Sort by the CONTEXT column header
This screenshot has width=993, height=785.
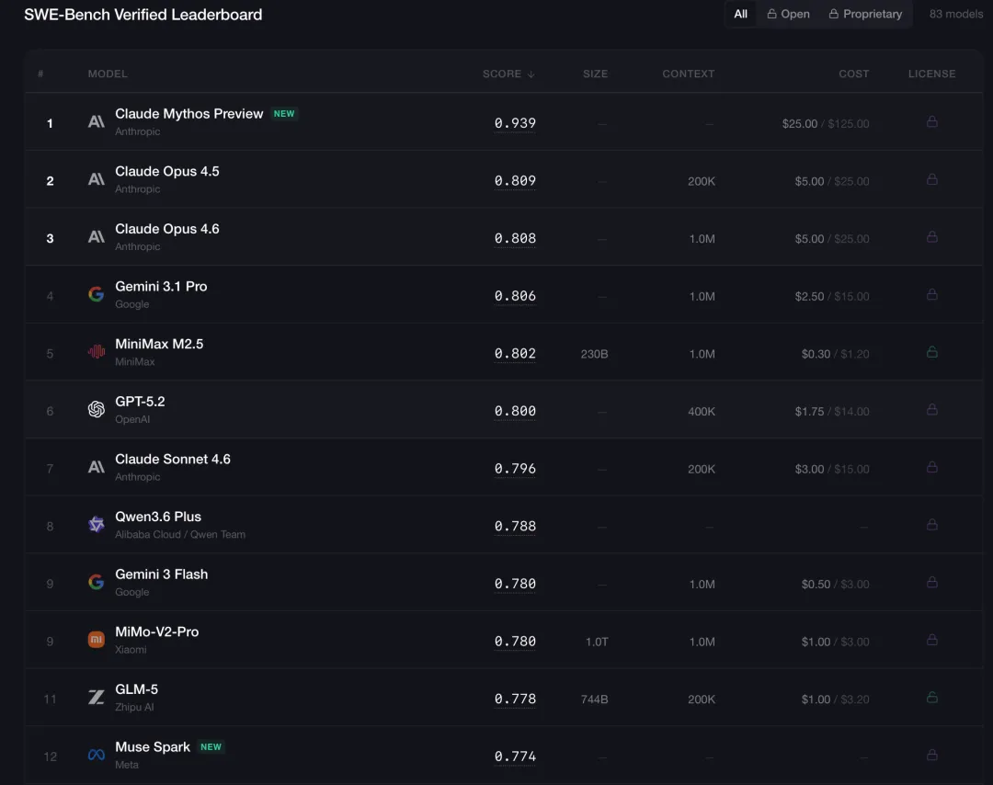pyautogui.click(x=688, y=74)
